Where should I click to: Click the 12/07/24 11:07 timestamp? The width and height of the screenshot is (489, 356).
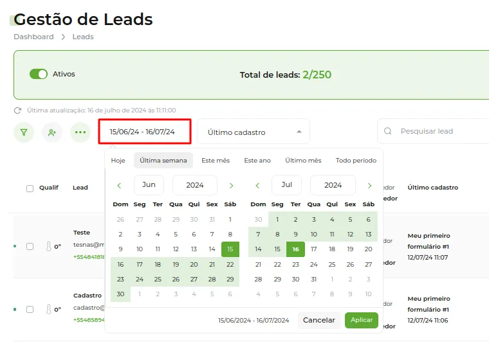coord(428,258)
